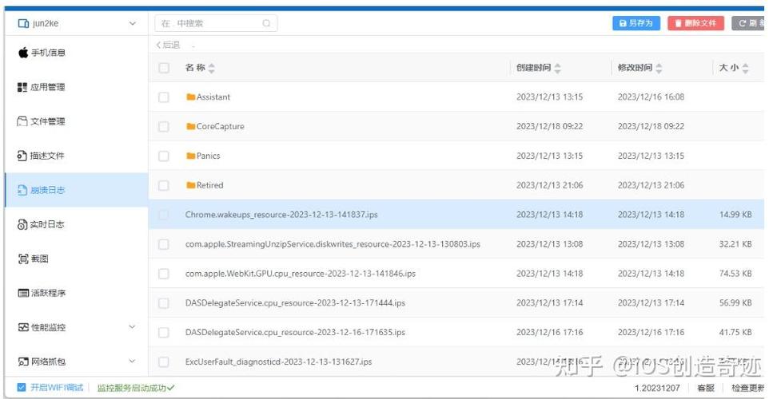The height and width of the screenshot is (399, 781).
Task: Check the Retired folder checkbox
Action: pyautogui.click(x=164, y=185)
